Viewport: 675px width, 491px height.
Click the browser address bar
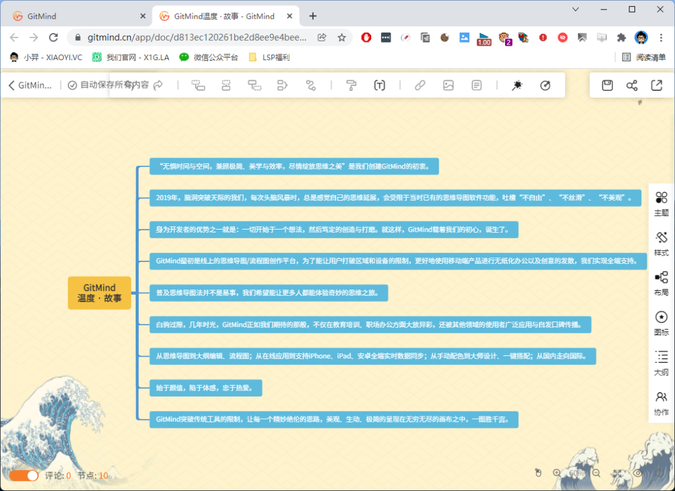coord(197,38)
